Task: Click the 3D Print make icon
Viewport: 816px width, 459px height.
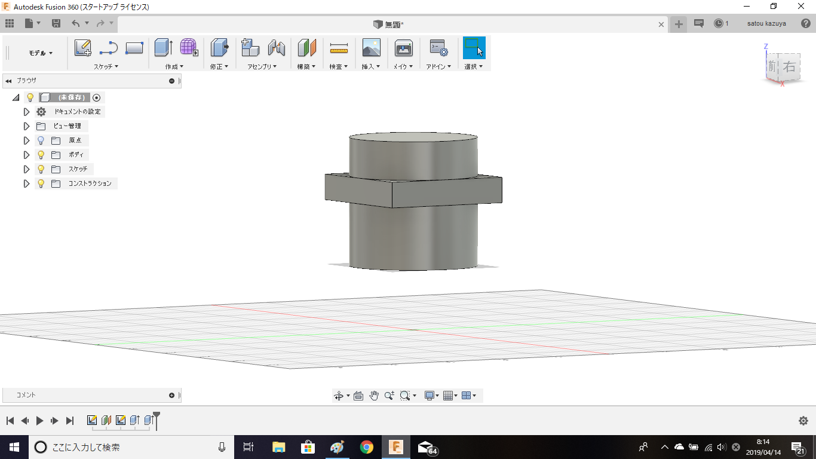Action: pos(404,48)
